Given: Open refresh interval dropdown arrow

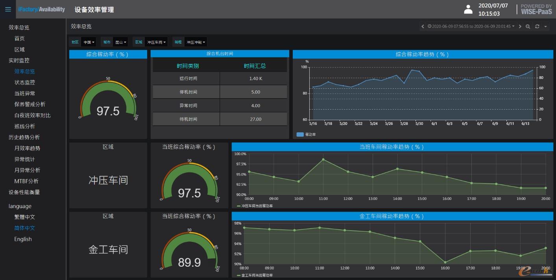Looking at the screenshot, I should [x=545, y=27].
